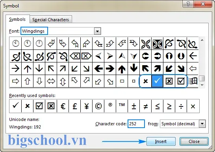215x152 pixels.
Task: Pick the recently used boxed checkmark symbol
Action: coord(39,106)
